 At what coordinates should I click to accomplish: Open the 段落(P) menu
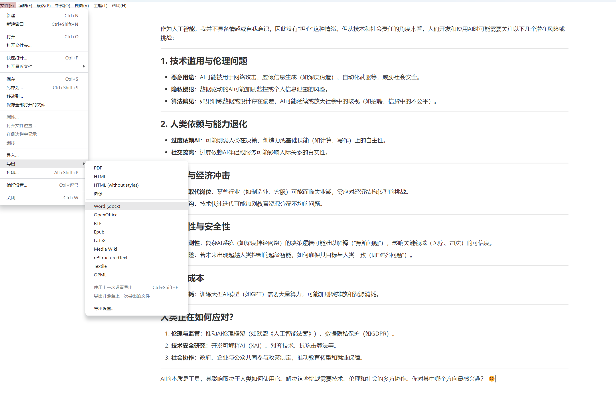pyautogui.click(x=44, y=6)
